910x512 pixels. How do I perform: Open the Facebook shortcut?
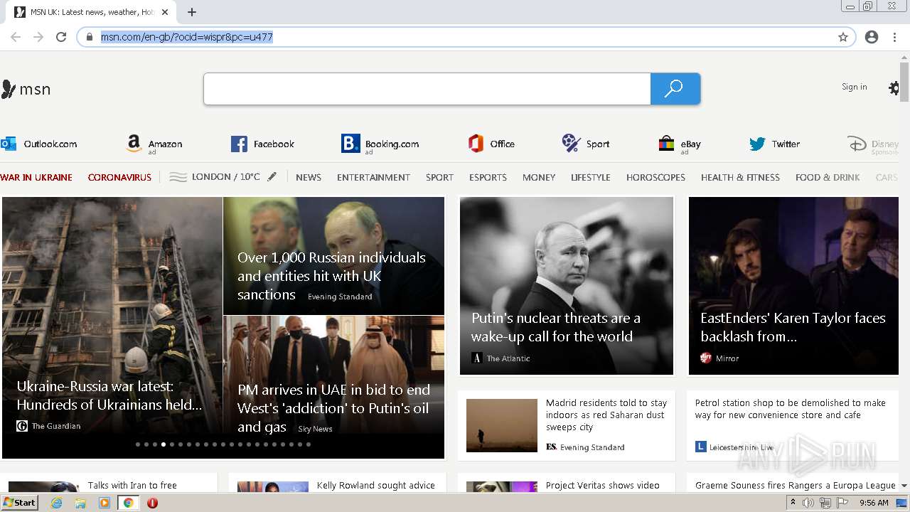pos(262,144)
